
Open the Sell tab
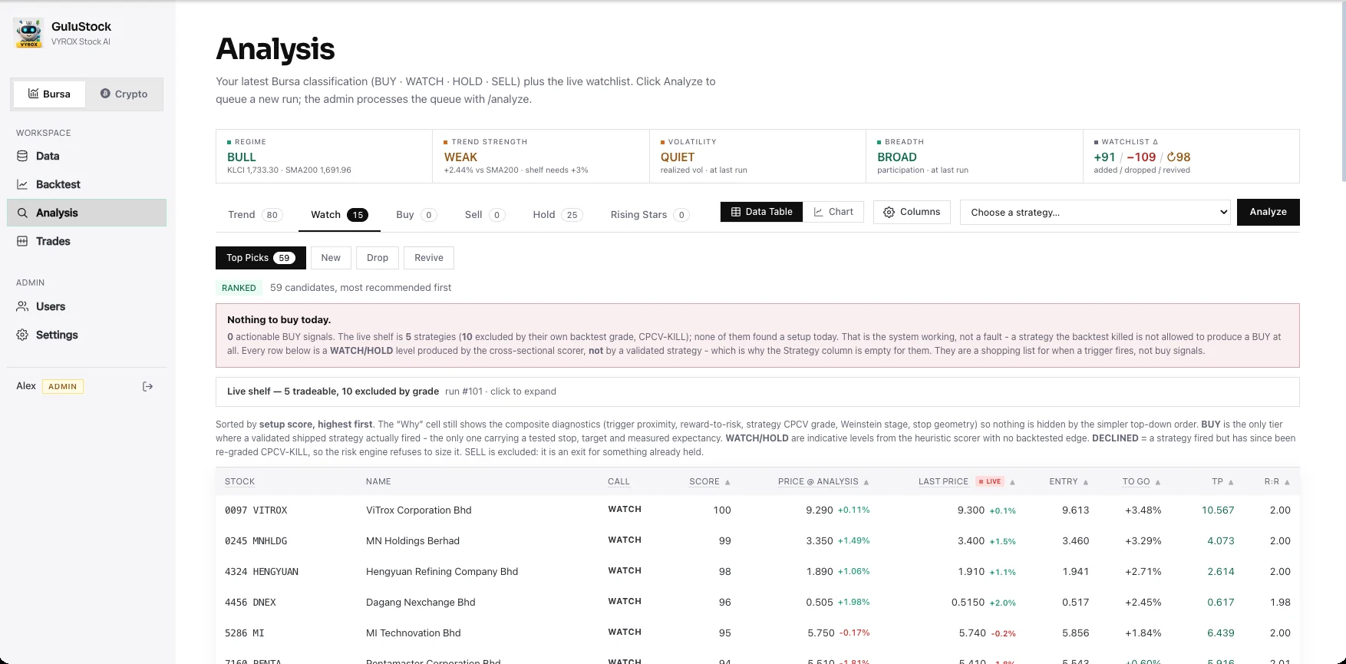point(484,215)
